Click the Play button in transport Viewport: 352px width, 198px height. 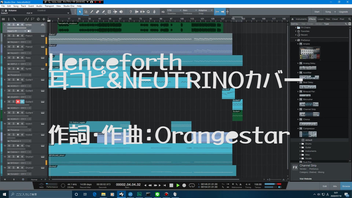pos(178,185)
